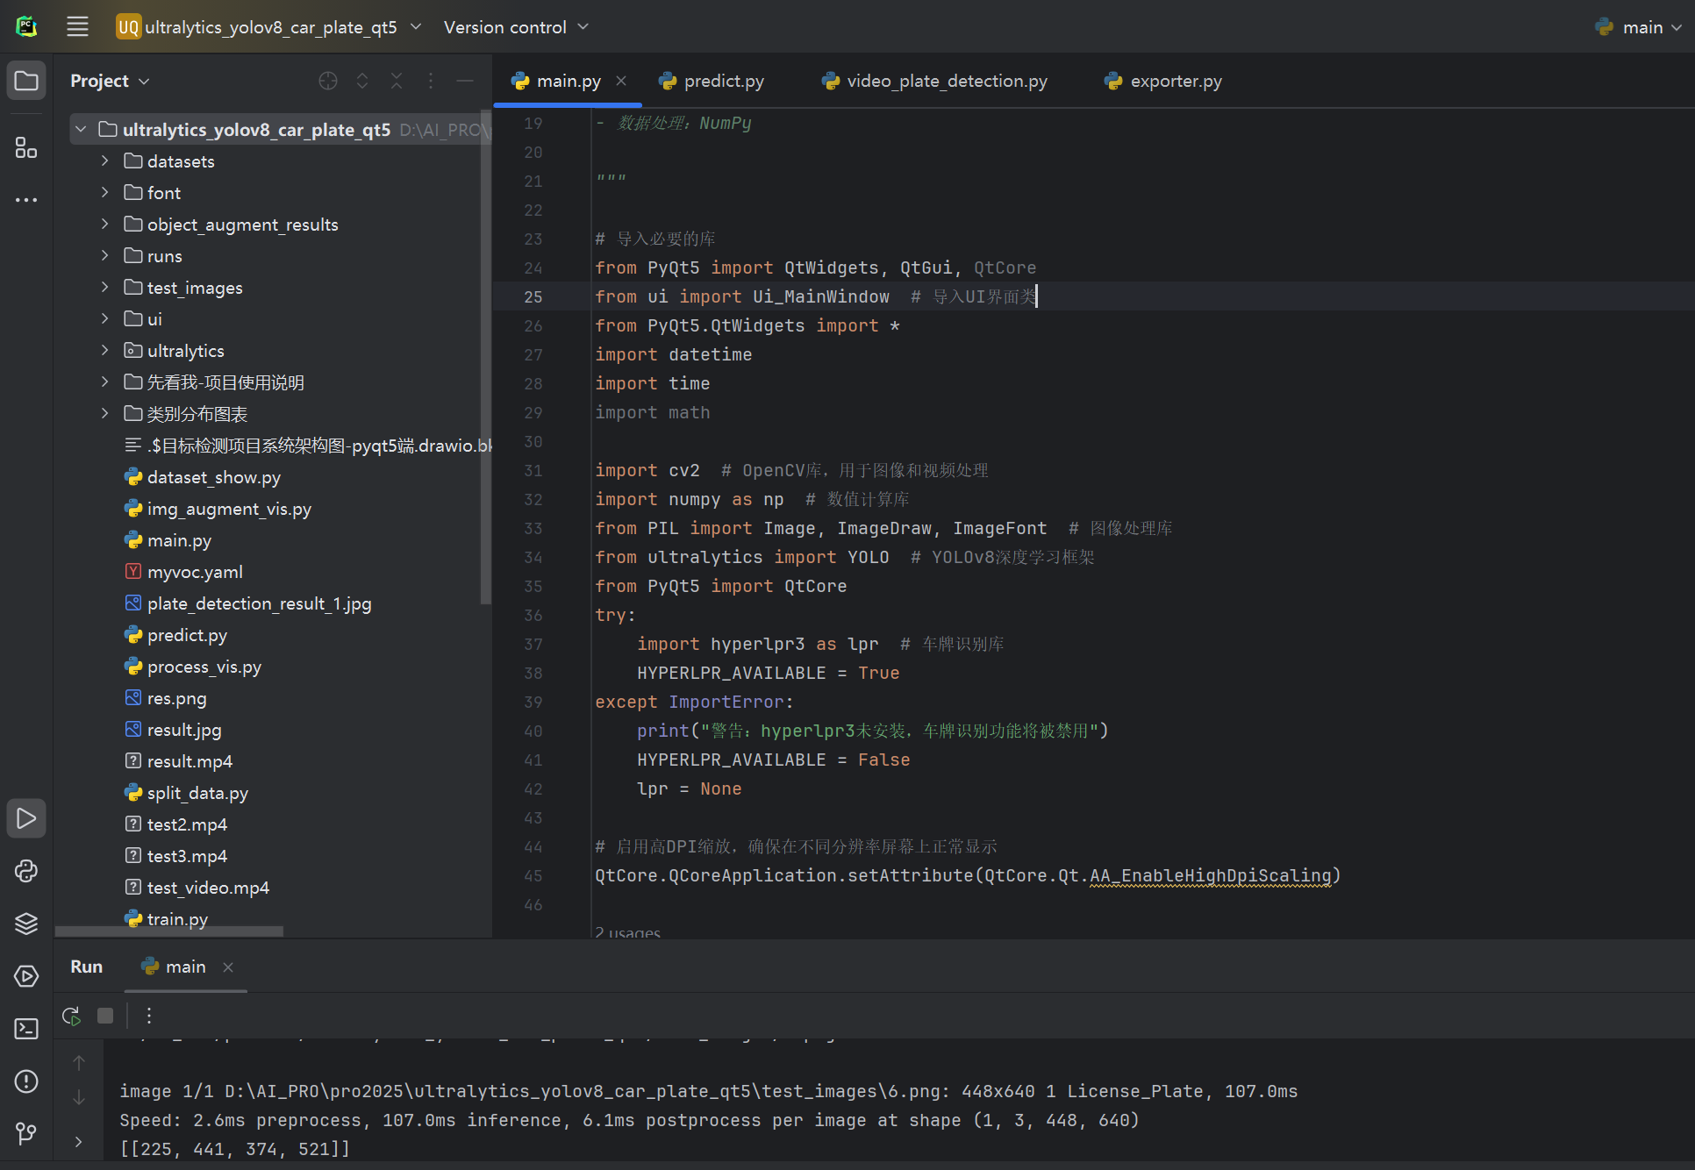The width and height of the screenshot is (1695, 1170).
Task: Expand the test_images folder
Action: (x=104, y=288)
